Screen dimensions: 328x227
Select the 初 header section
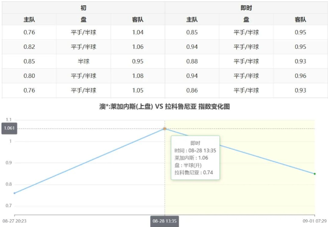point(84,8)
